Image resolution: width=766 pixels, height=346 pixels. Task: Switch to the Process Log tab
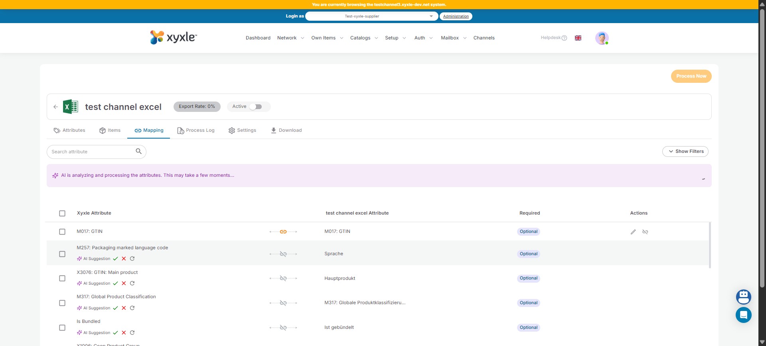tap(196, 130)
